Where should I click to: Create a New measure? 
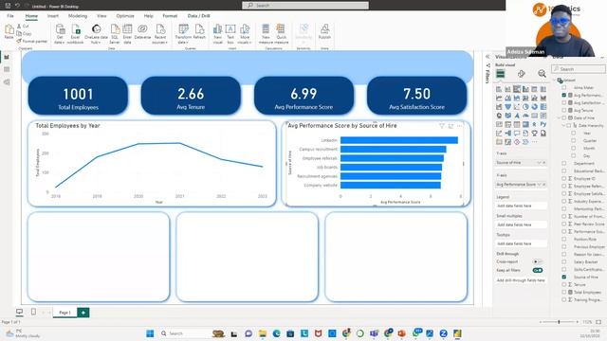[x=266, y=34]
